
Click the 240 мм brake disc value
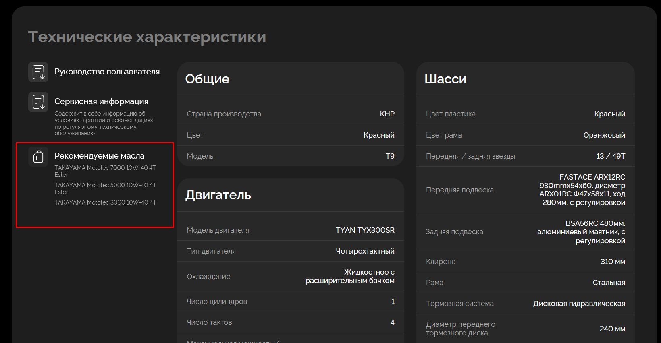click(x=612, y=329)
